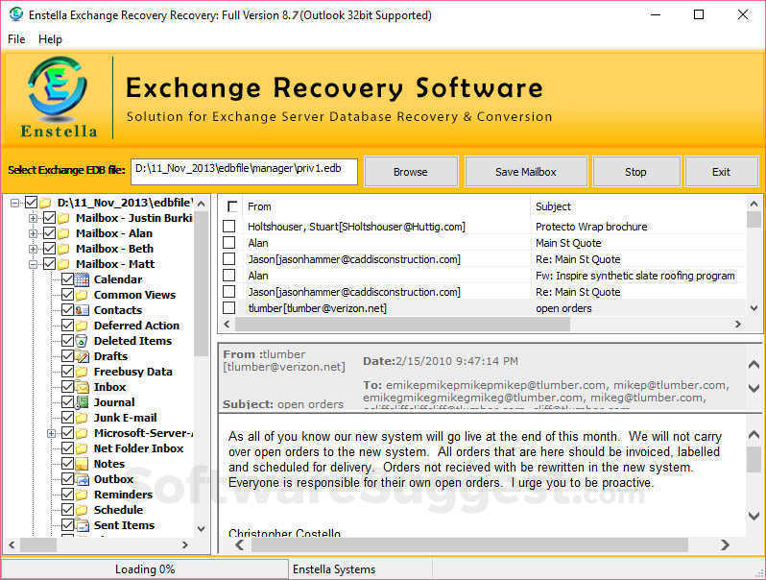This screenshot has height=580, width=766.
Task: Click the Save Mailbox button
Action: (525, 172)
